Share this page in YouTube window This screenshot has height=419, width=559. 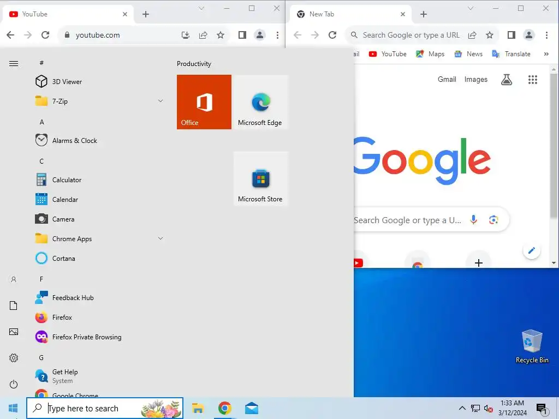coord(203,35)
